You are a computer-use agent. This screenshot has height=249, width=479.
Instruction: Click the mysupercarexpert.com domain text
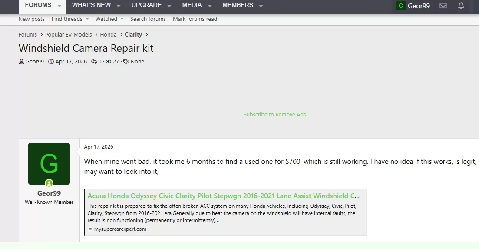[120, 229]
